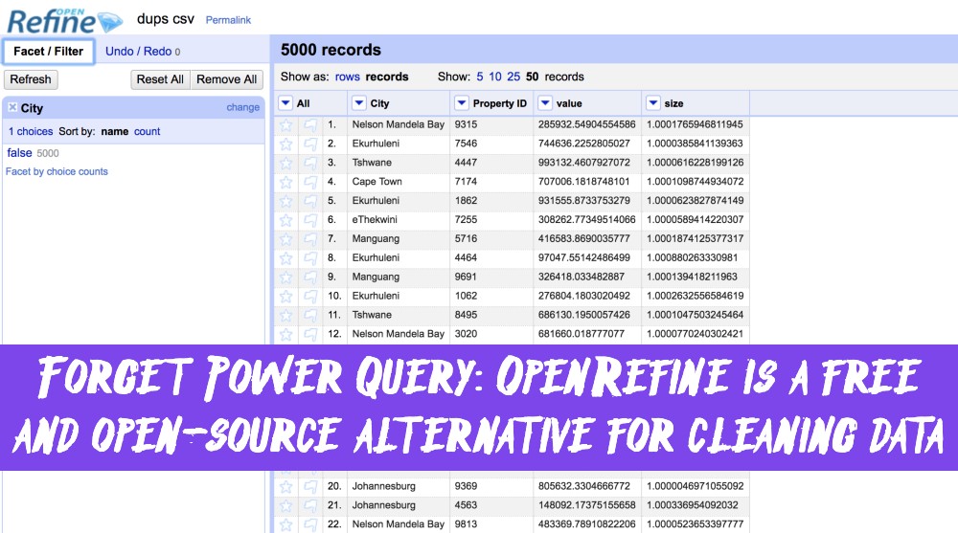Click the dups csv project name
This screenshot has height=533, width=958.
pos(166,19)
